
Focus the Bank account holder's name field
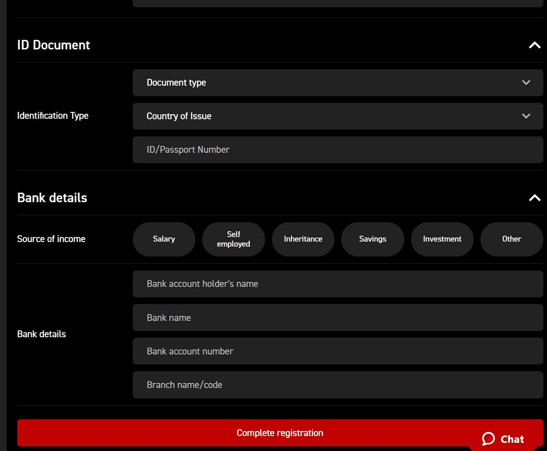pyautogui.click(x=338, y=284)
